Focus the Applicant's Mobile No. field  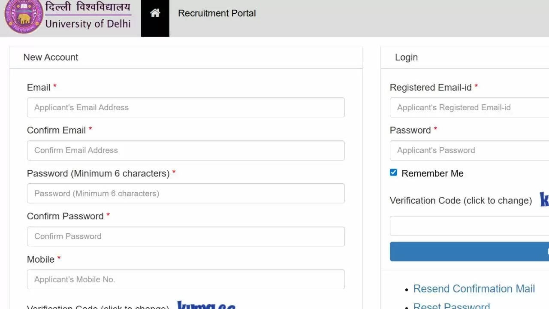click(x=186, y=279)
